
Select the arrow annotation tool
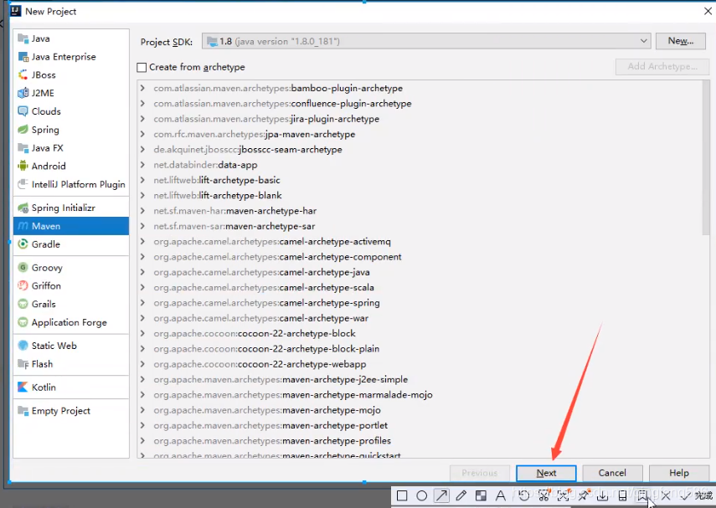tap(441, 495)
